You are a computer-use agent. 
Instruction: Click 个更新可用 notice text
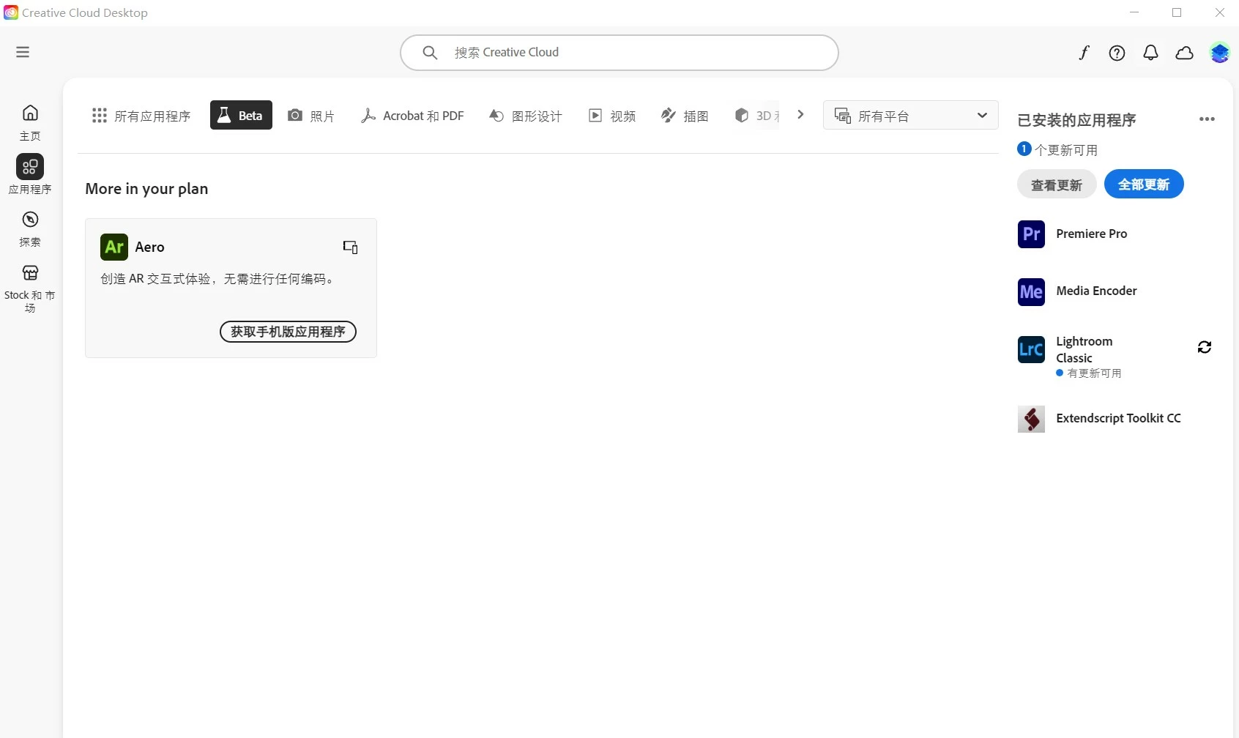1065,150
